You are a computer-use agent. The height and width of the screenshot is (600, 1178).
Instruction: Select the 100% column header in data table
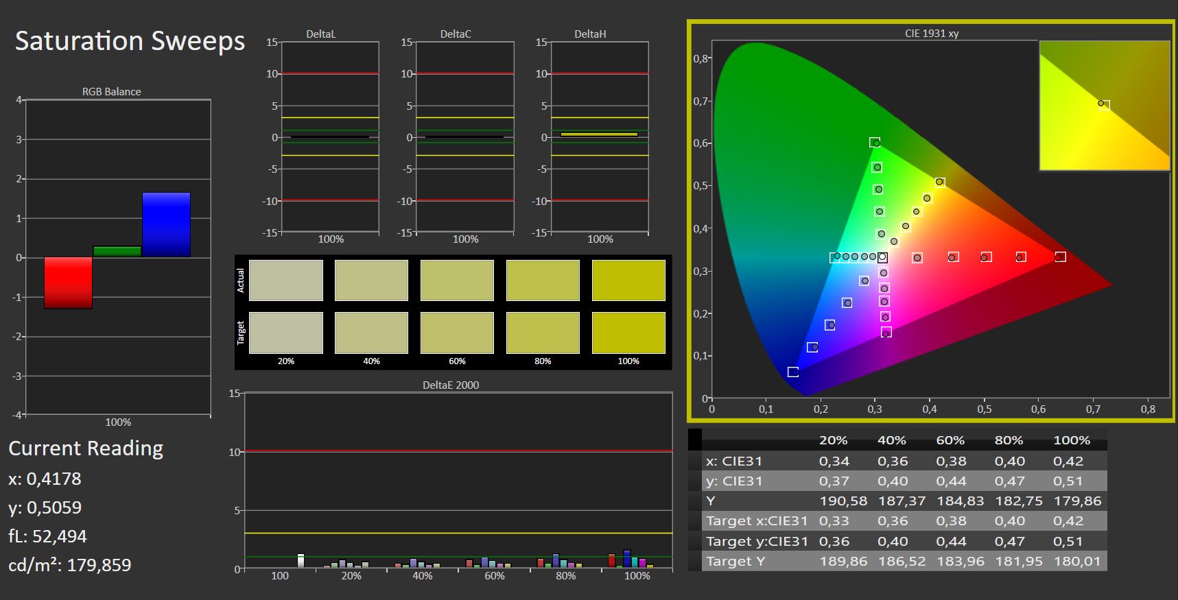coord(1071,440)
